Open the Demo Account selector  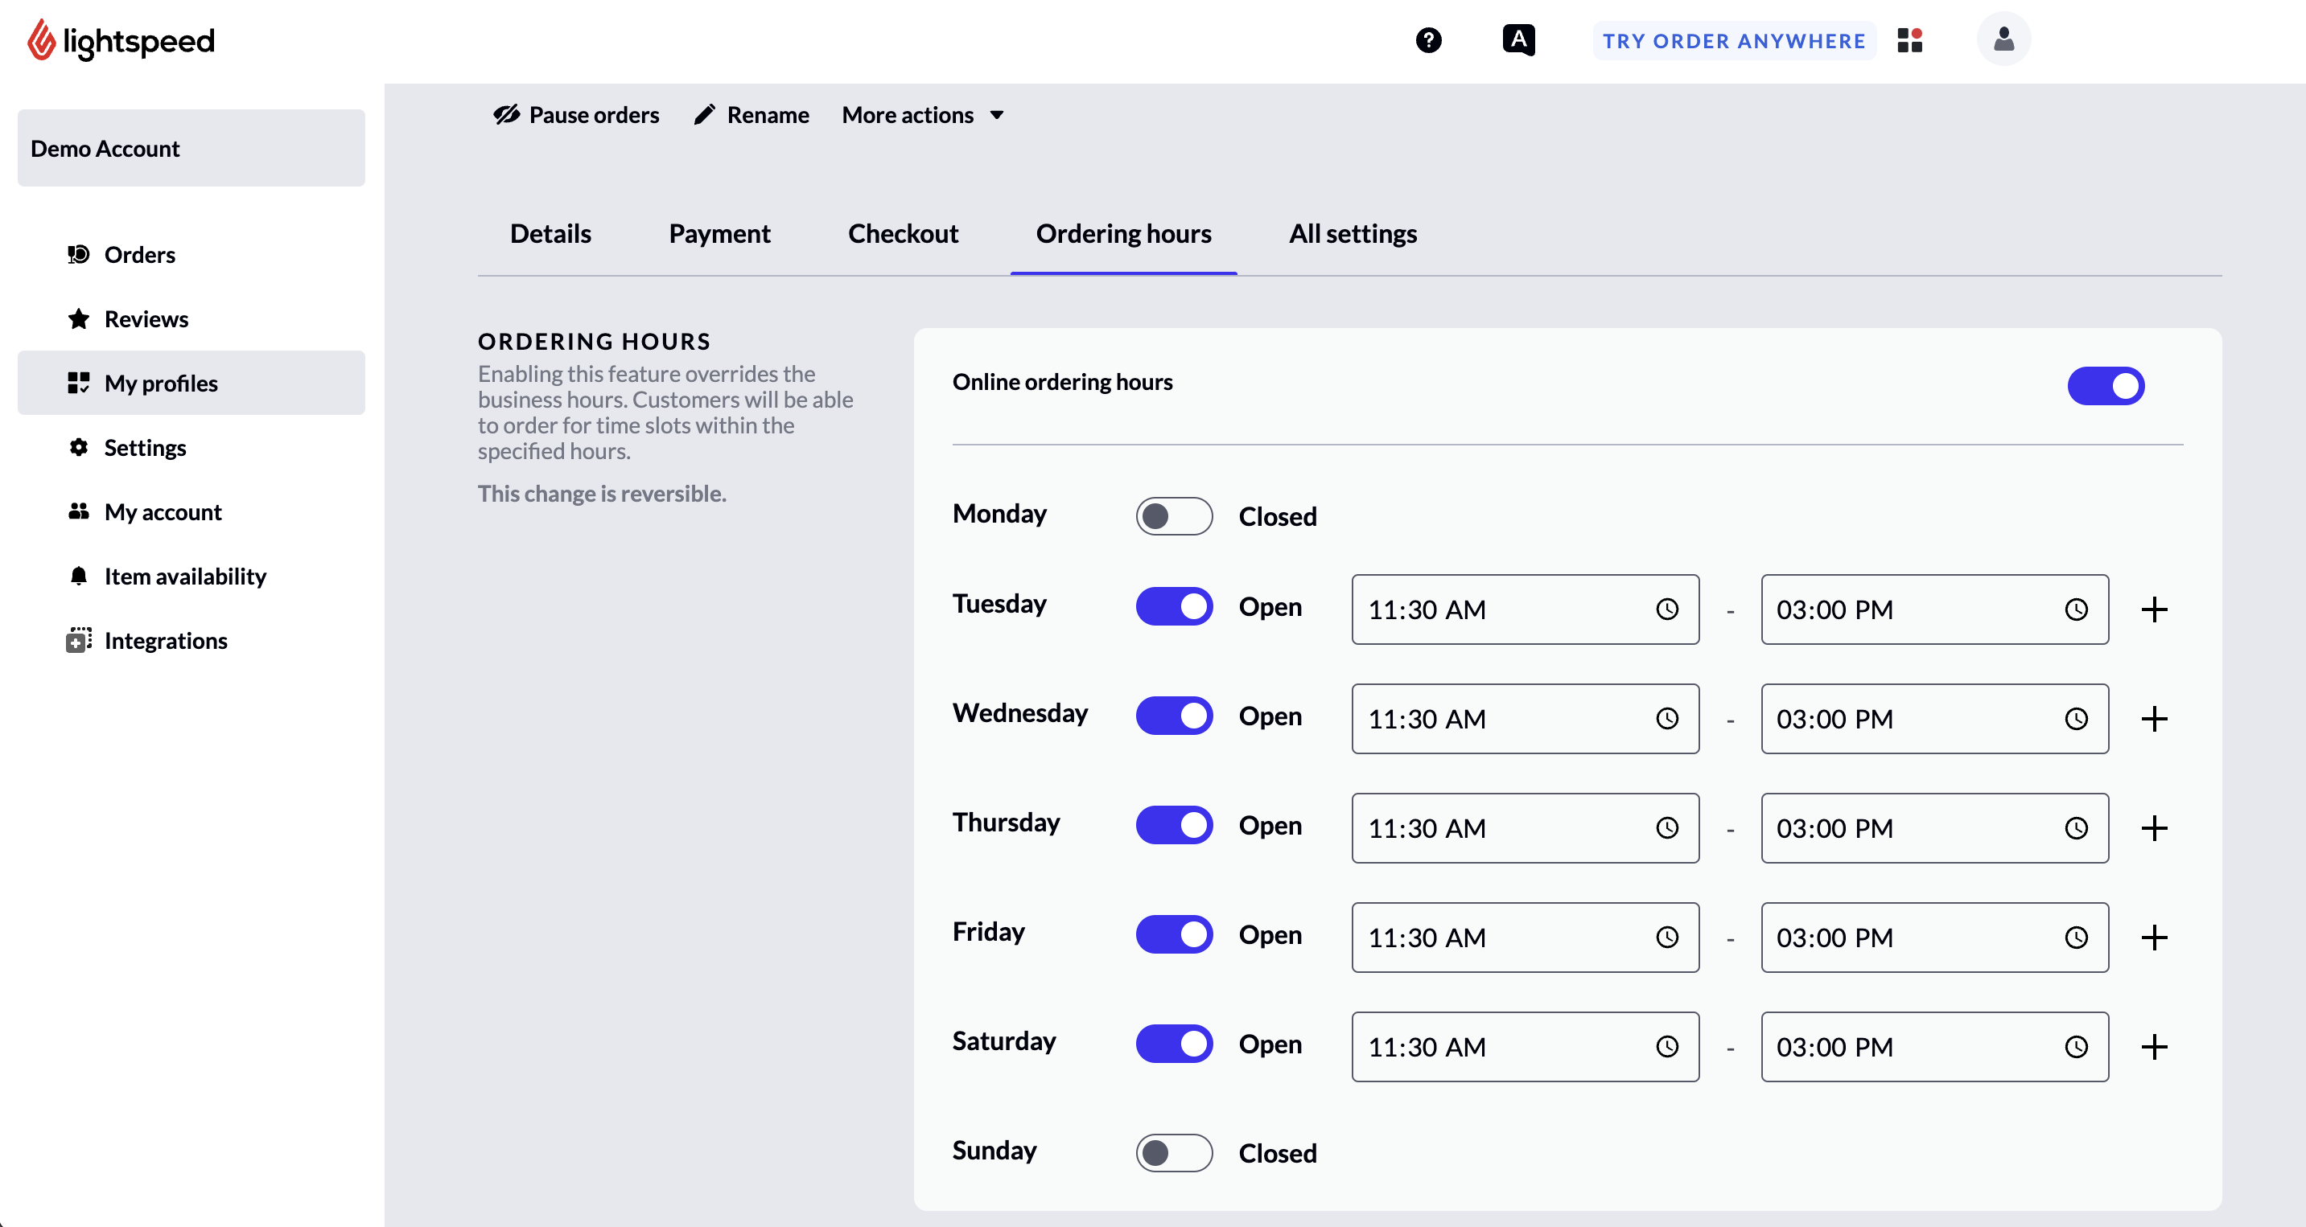click(x=191, y=149)
